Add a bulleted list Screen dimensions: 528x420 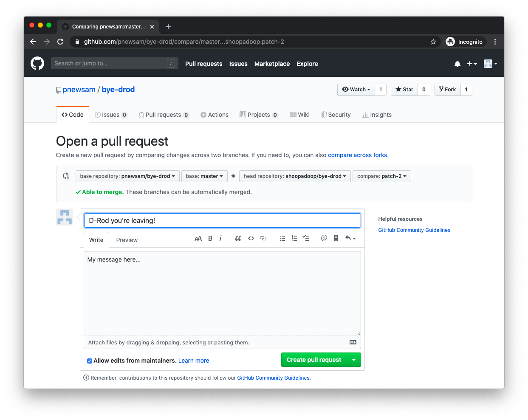pyautogui.click(x=282, y=238)
